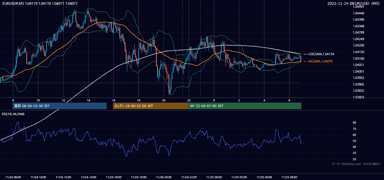Click hour label 18 under price chart
Viewport: 384px width, 180px height.
139,100
